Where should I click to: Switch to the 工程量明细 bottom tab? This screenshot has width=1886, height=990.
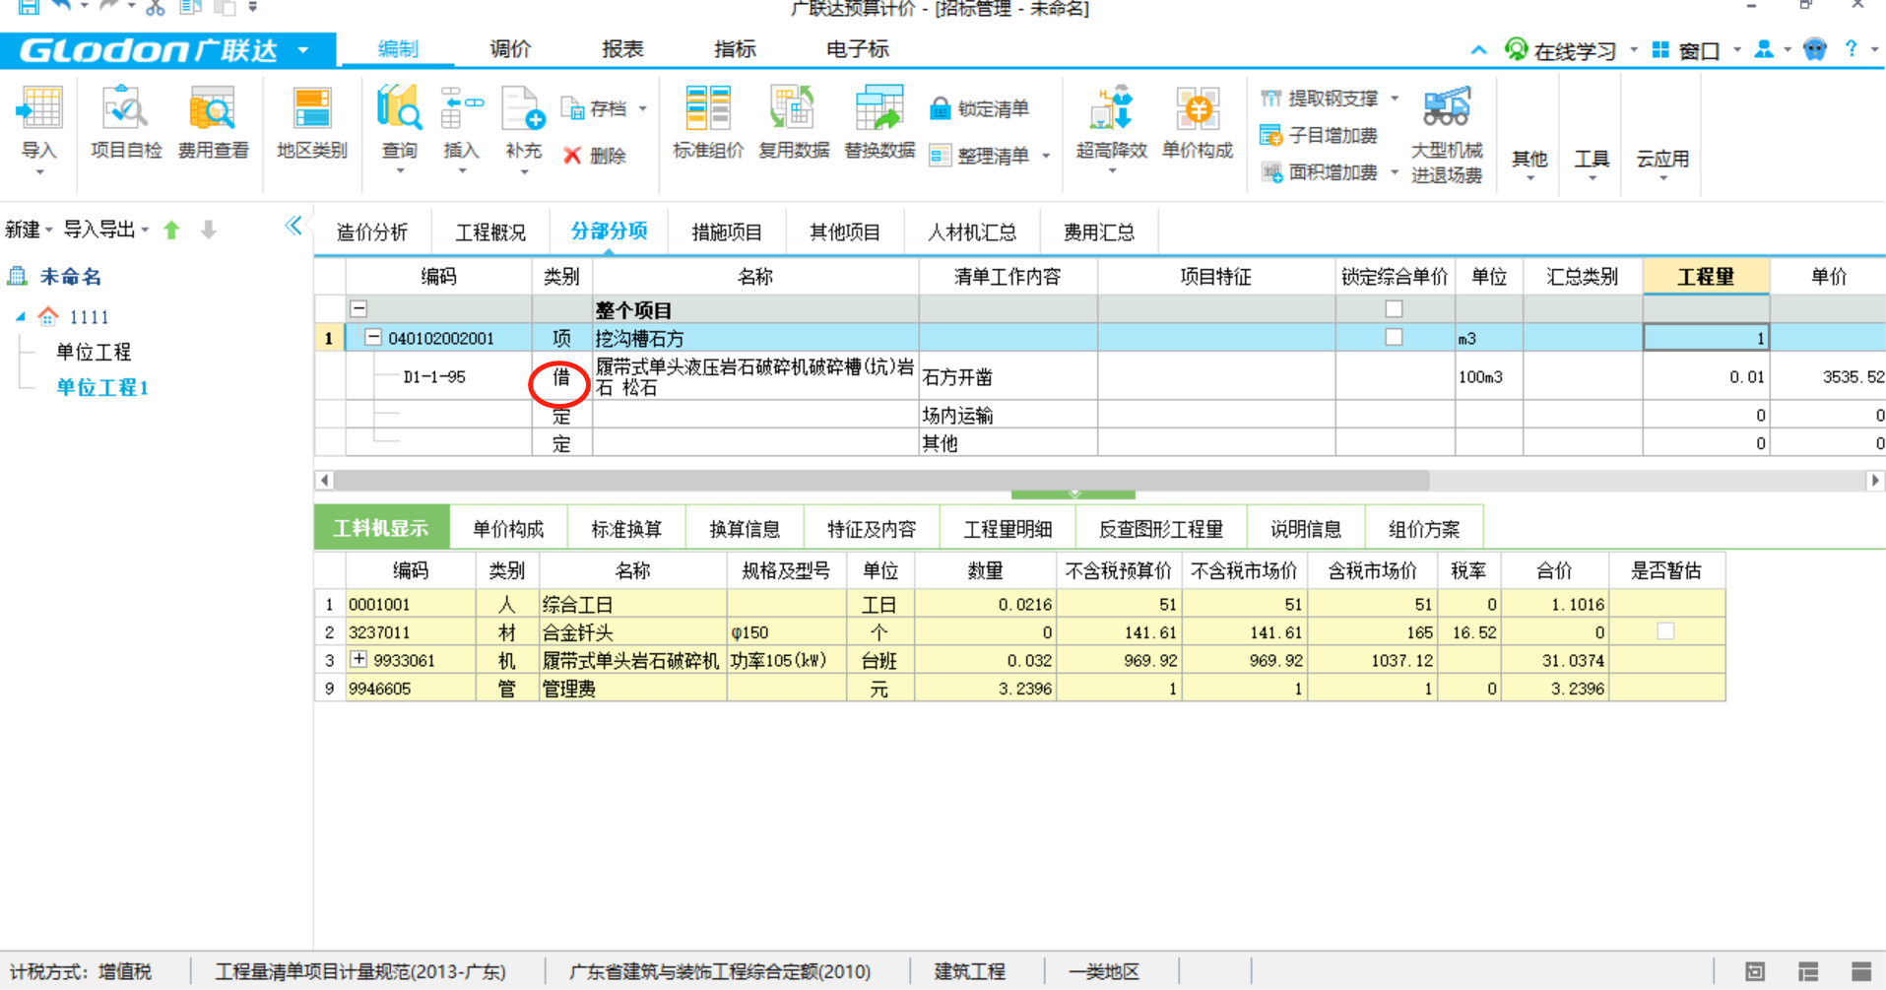[1008, 529]
